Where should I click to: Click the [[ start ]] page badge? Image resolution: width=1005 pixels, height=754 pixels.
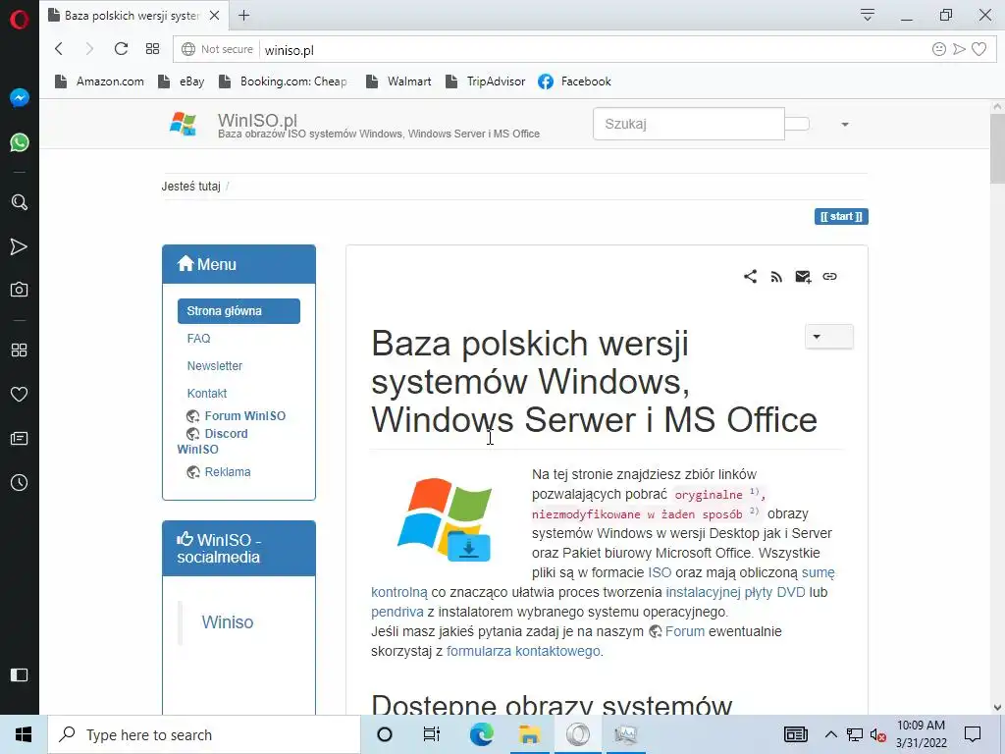(x=841, y=217)
